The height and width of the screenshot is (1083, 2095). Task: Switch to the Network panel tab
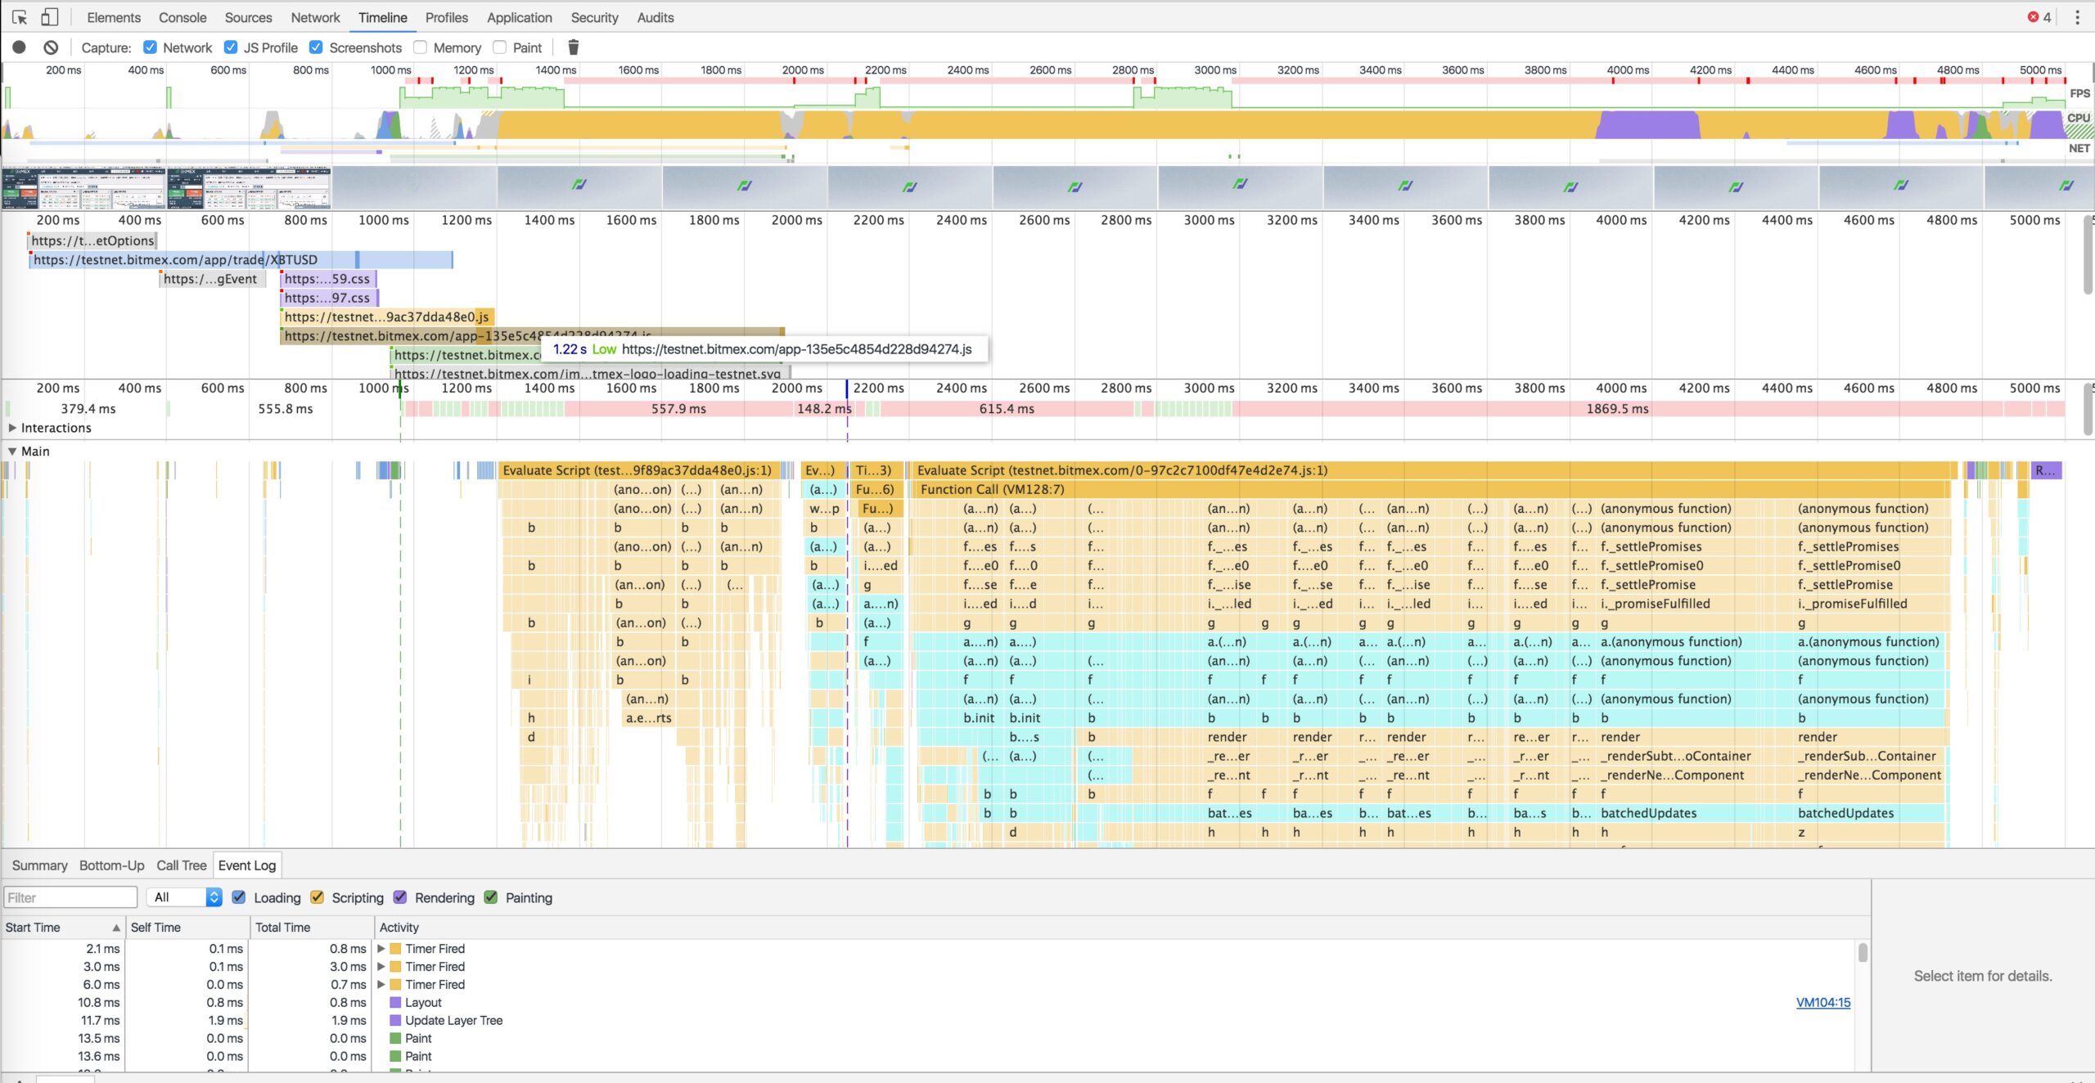pyautogui.click(x=315, y=17)
